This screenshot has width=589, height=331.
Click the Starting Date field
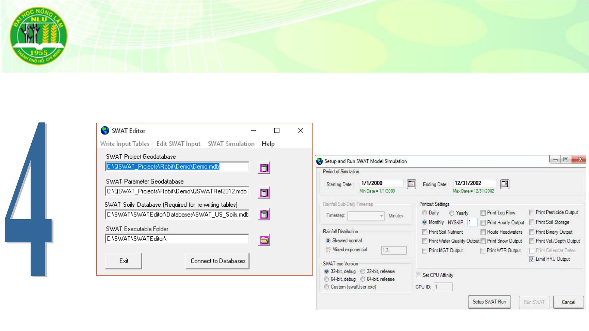(x=381, y=183)
